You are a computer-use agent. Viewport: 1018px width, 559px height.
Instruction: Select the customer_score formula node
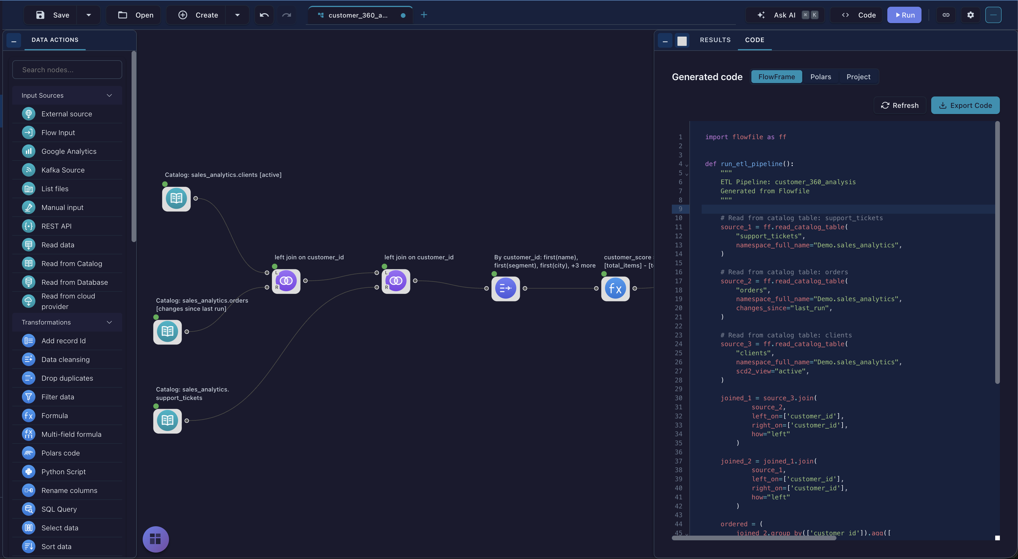pos(615,288)
